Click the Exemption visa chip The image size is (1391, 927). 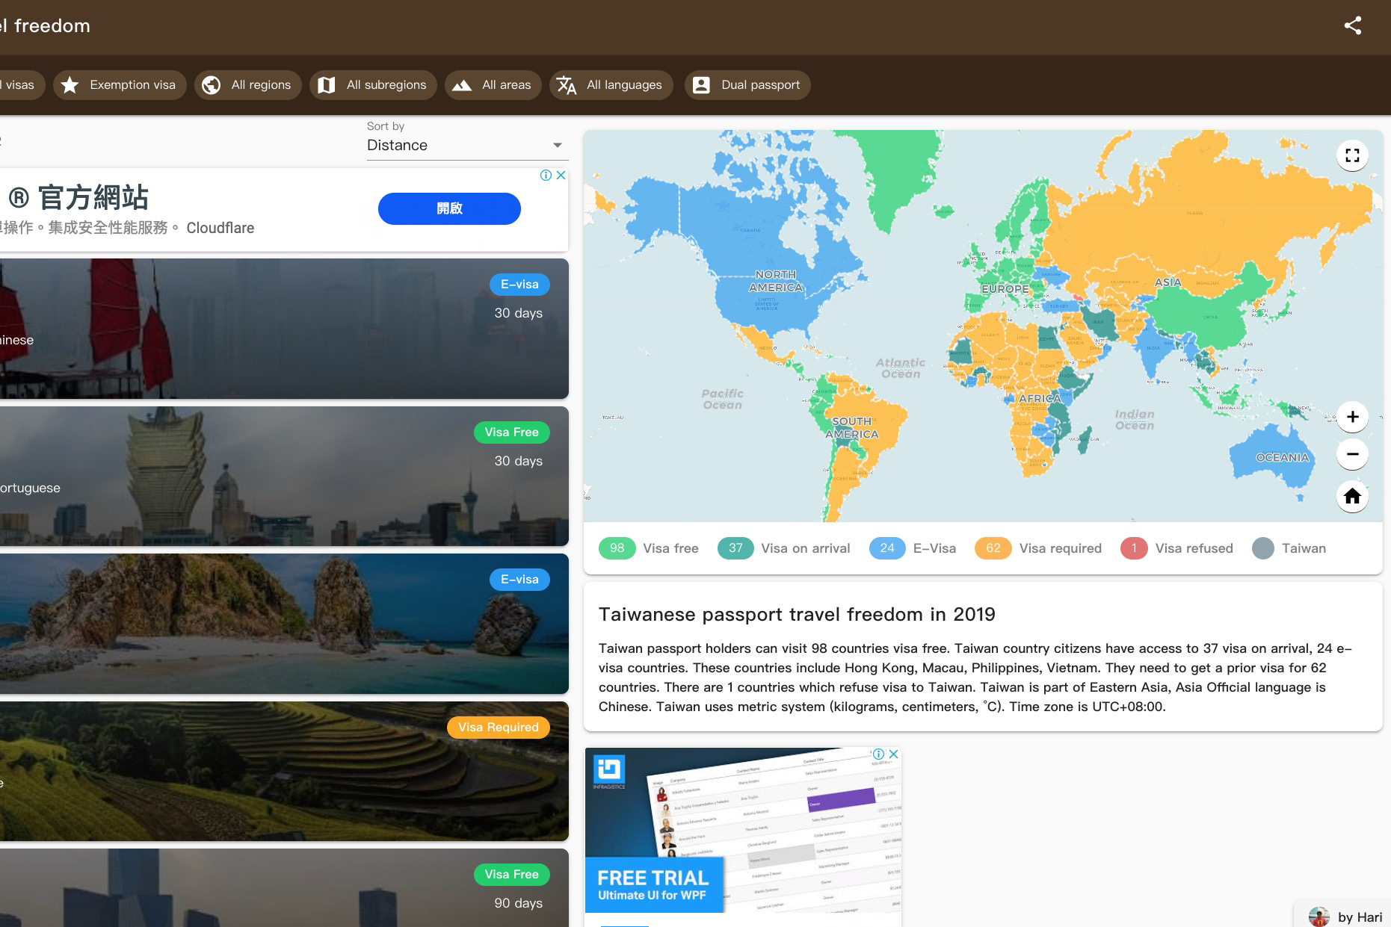[x=119, y=85]
